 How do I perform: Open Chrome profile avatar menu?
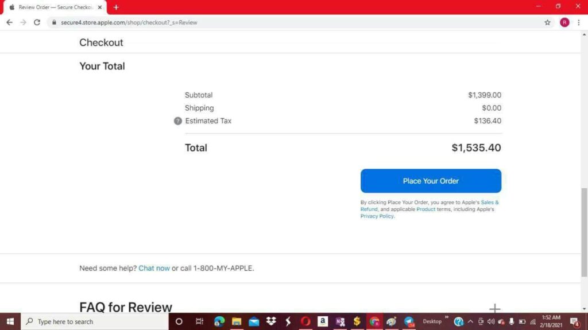[564, 22]
